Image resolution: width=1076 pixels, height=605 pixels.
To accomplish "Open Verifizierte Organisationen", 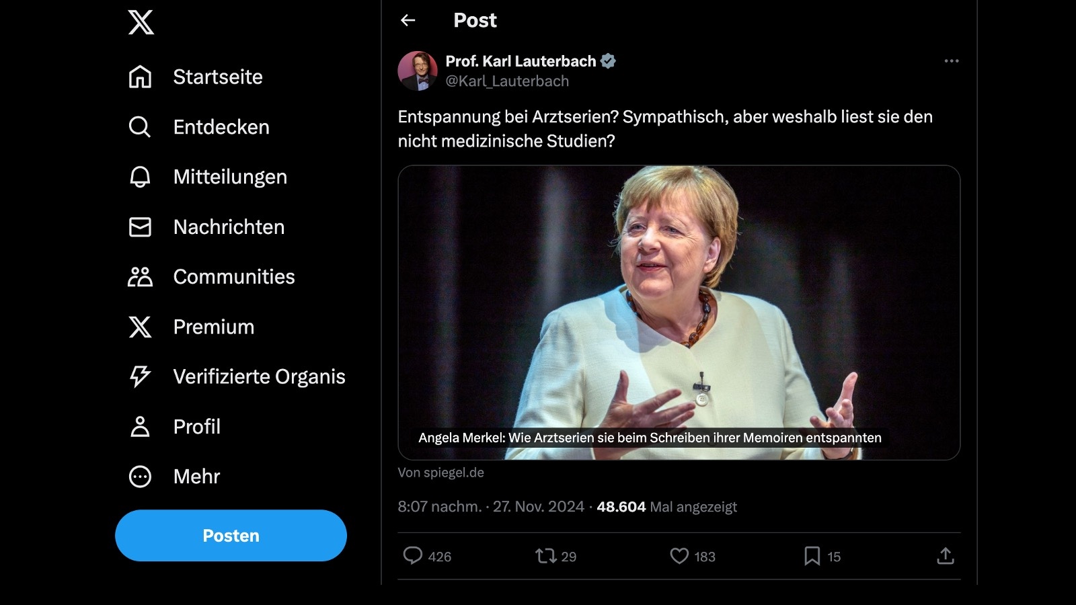I will tap(259, 376).
